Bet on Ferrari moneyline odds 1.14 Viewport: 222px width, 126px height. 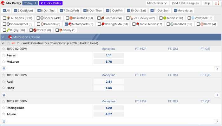point(109,55)
